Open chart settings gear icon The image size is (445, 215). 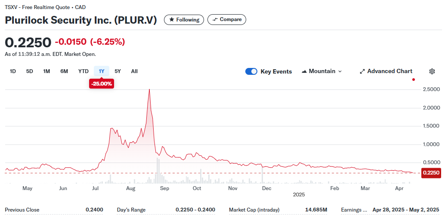(x=432, y=71)
